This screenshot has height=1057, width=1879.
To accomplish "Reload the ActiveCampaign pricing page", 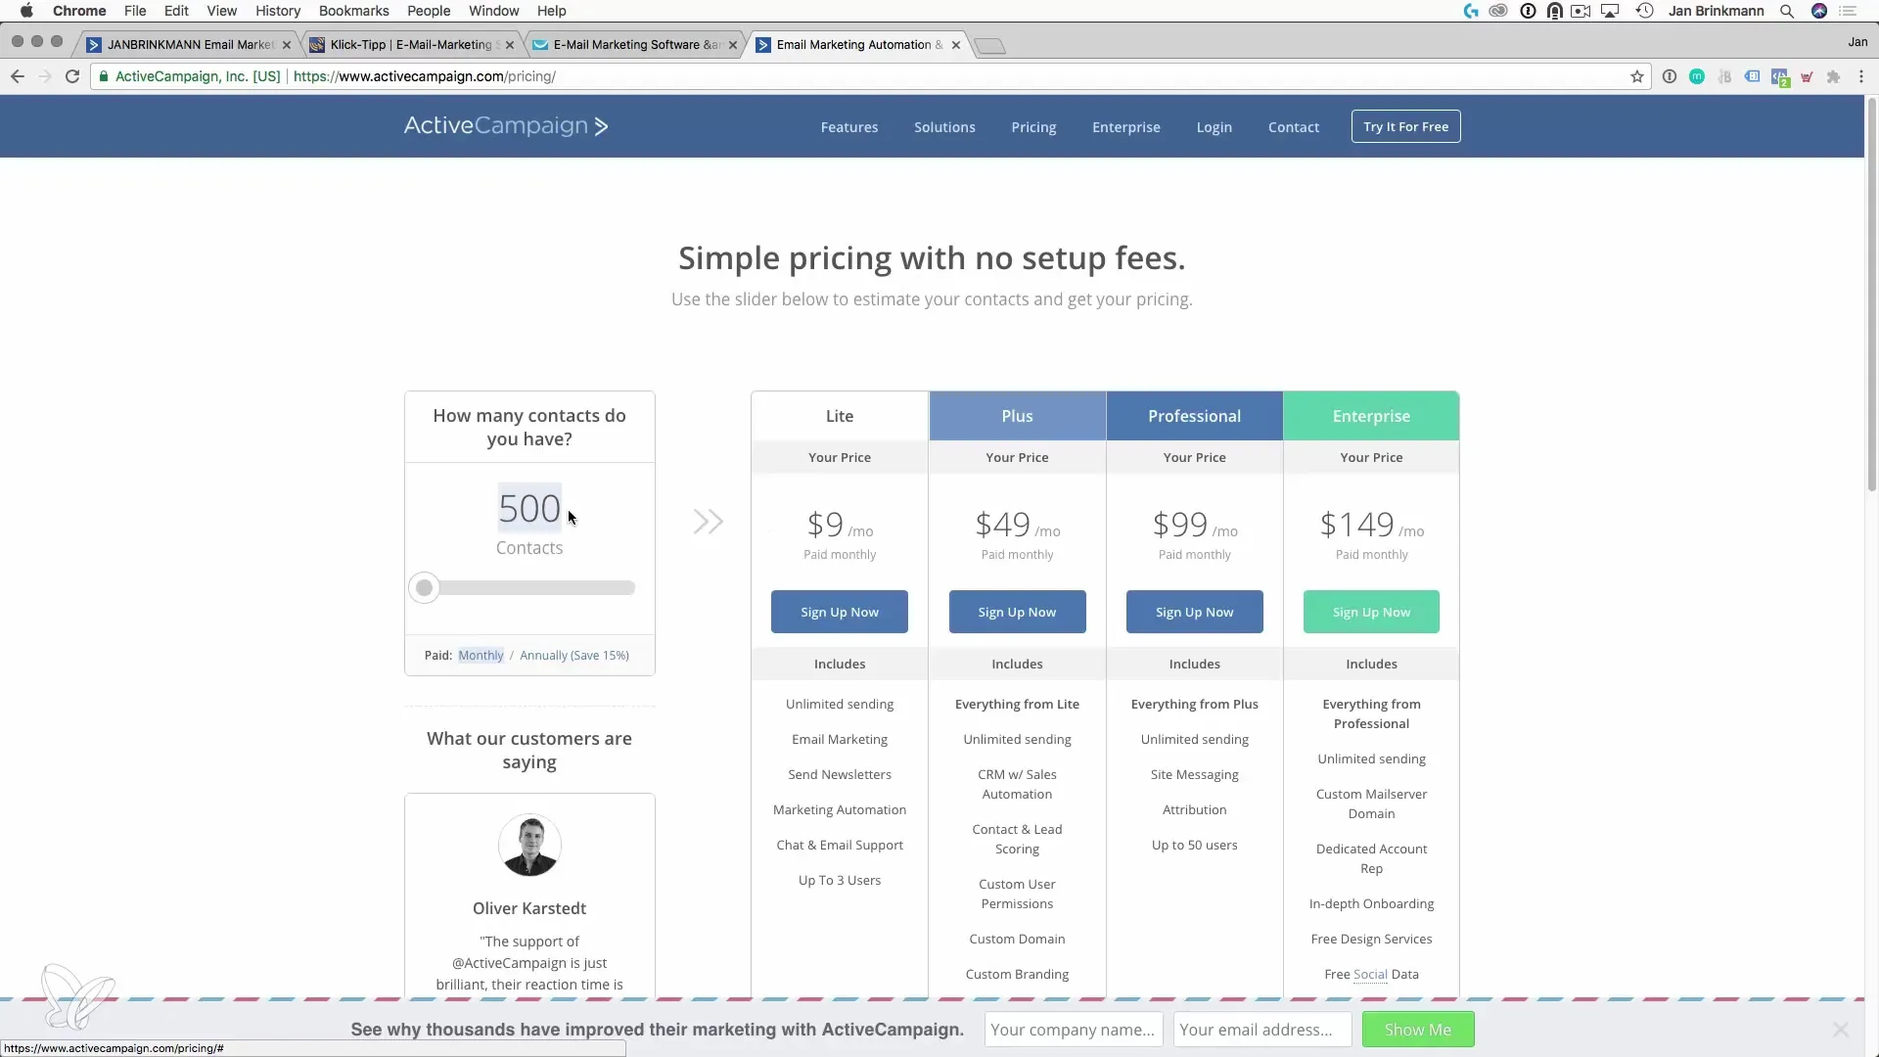I will [x=72, y=76].
